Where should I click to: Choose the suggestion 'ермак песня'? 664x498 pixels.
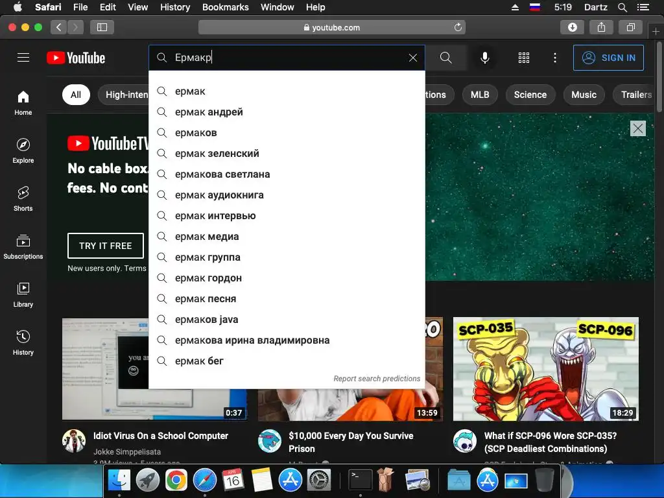tap(287, 298)
